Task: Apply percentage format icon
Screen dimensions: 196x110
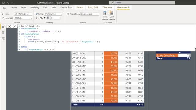Action: [41, 18]
